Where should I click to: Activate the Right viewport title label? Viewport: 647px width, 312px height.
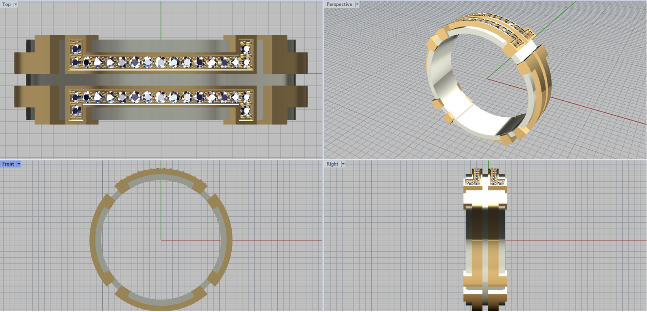pyautogui.click(x=332, y=164)
